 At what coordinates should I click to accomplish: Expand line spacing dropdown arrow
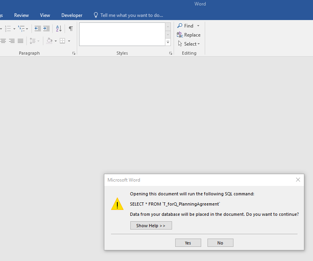[38, 41]
